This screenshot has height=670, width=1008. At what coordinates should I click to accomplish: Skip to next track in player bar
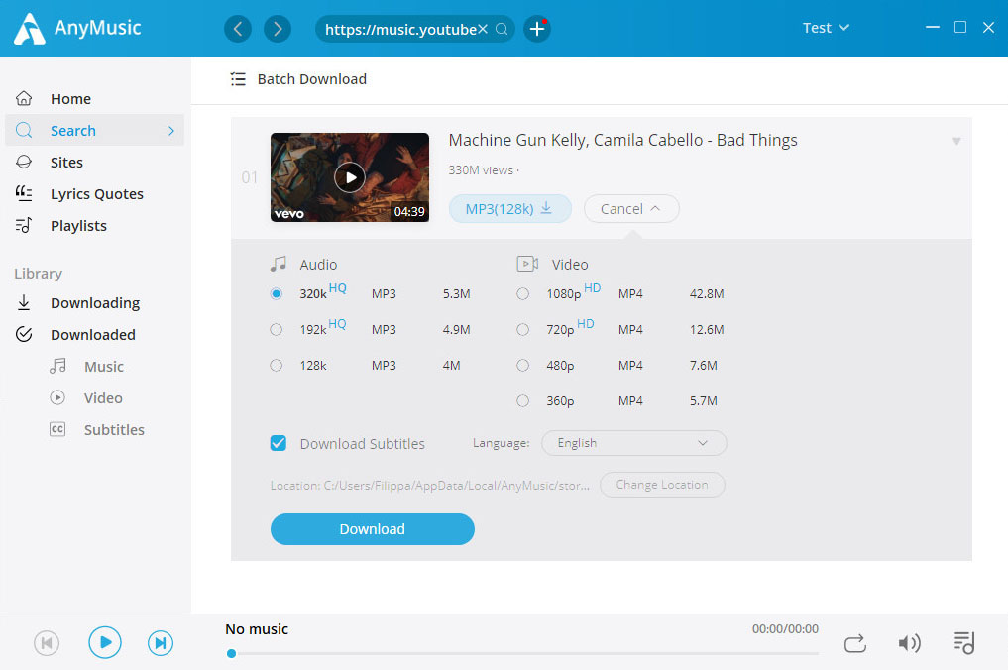coord(161,643)
